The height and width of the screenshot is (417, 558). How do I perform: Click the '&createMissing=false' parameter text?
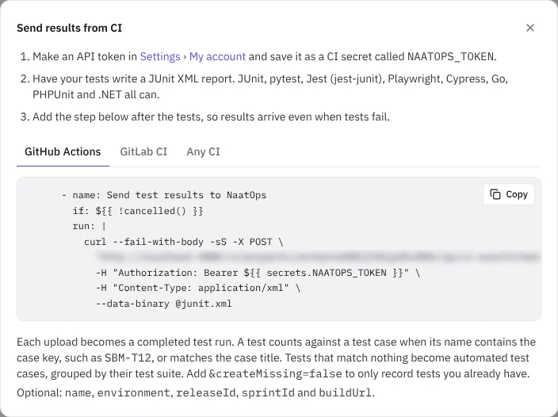[x=275, y=373]
